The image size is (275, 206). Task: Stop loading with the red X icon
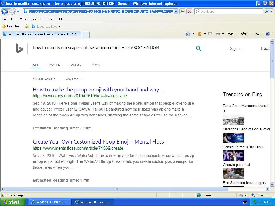189,11
